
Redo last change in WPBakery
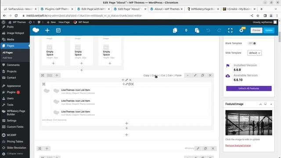(x=219, y=30)
